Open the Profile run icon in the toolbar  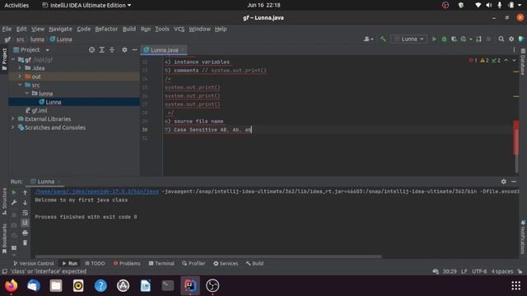click(464, 39)
